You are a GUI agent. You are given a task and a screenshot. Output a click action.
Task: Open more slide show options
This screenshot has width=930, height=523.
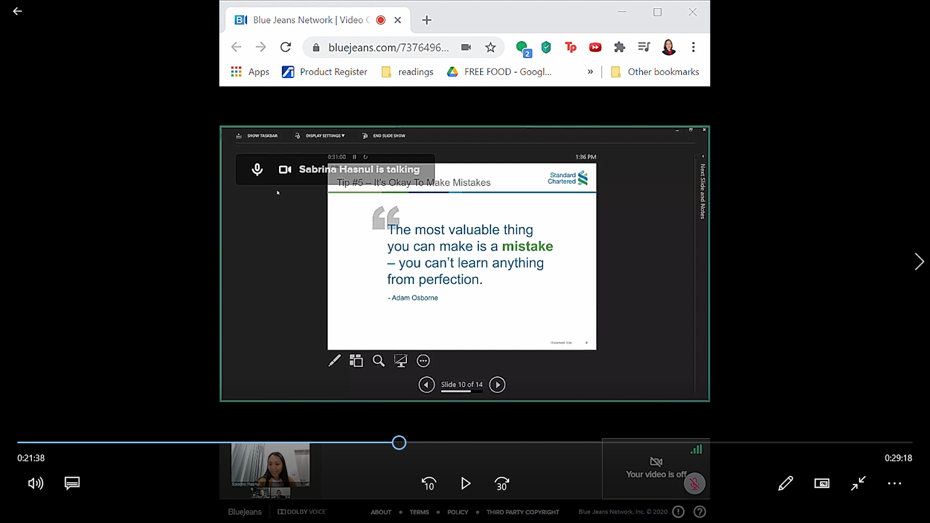[423, 361]
